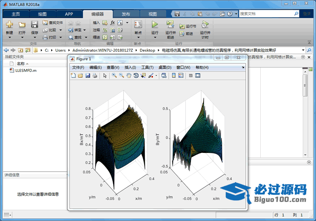Select the Edit Plot arrow tool
Screen dimensions: 316x221
(105, 76)
